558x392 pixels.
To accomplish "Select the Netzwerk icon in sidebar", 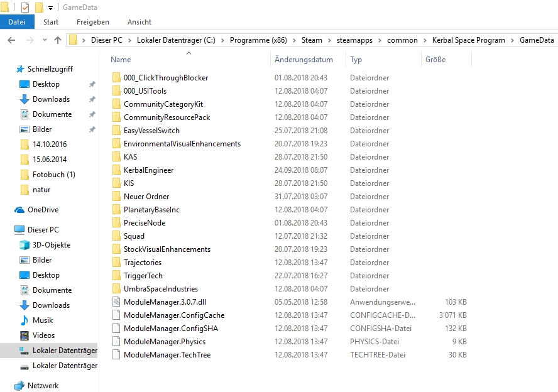I will pyautogui.click(x=19, y=386).
